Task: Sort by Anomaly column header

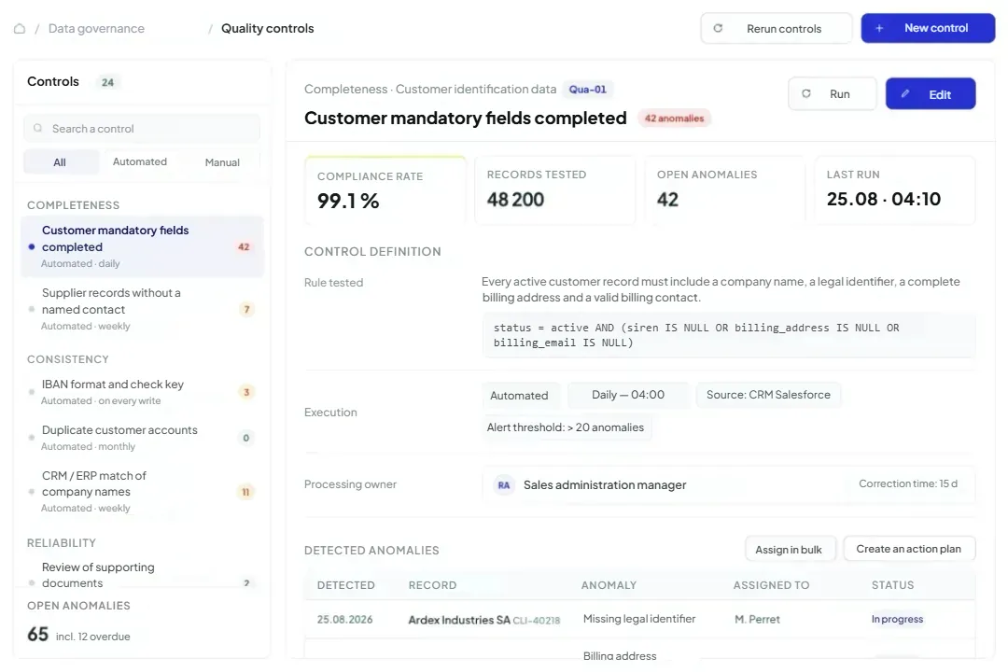Action: [x=609, y=585]
